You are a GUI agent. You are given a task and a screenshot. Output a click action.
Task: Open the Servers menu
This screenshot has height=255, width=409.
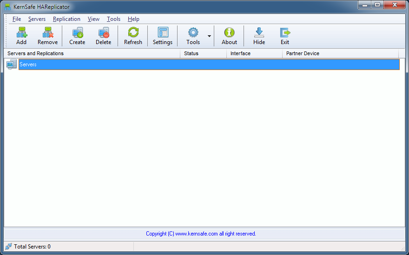(x=37, y=19)
